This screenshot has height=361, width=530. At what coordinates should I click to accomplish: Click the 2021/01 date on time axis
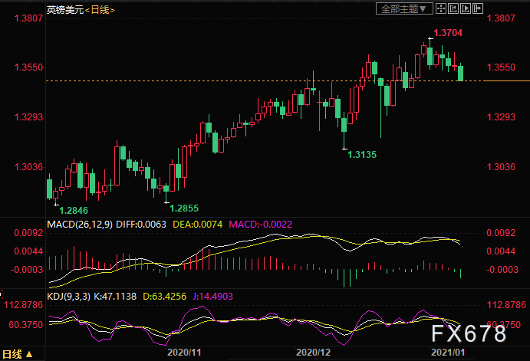tap(448, 353)
